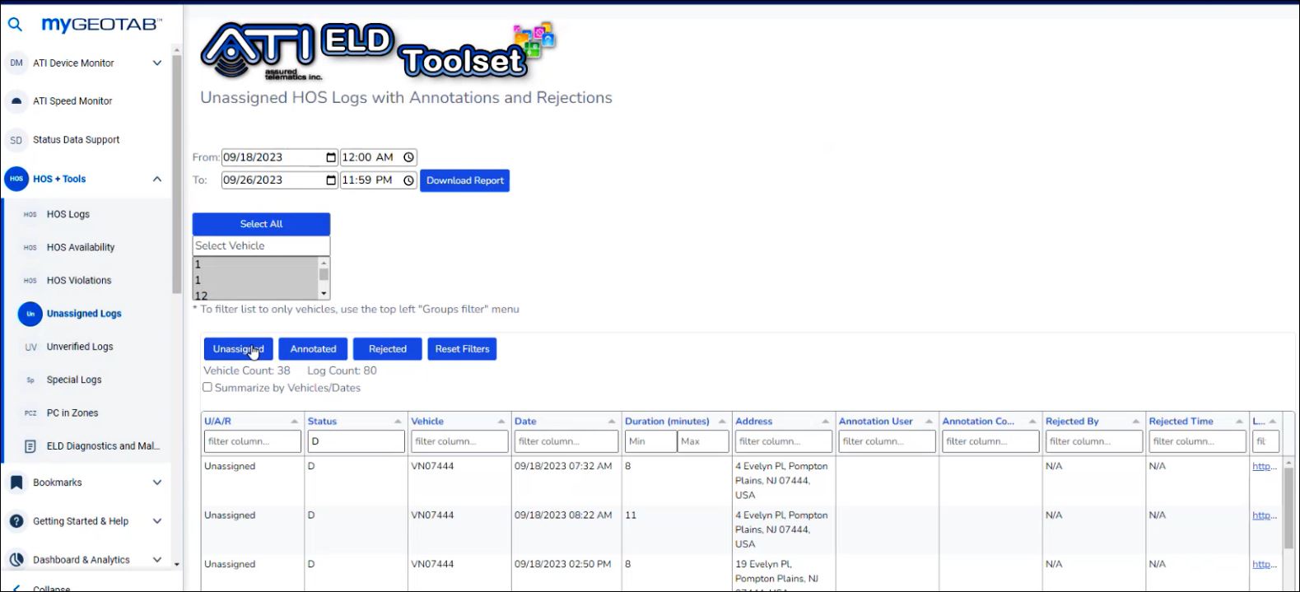Screen dimensions: 1300x592
Task: Enable Summarize by Vehicles/Dates checkbox
Action: tap(207, 387)
